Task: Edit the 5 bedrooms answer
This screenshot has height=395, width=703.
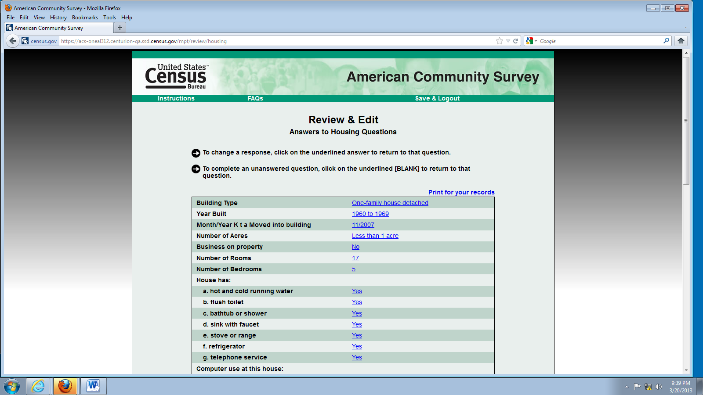Action: coord(354,269)
